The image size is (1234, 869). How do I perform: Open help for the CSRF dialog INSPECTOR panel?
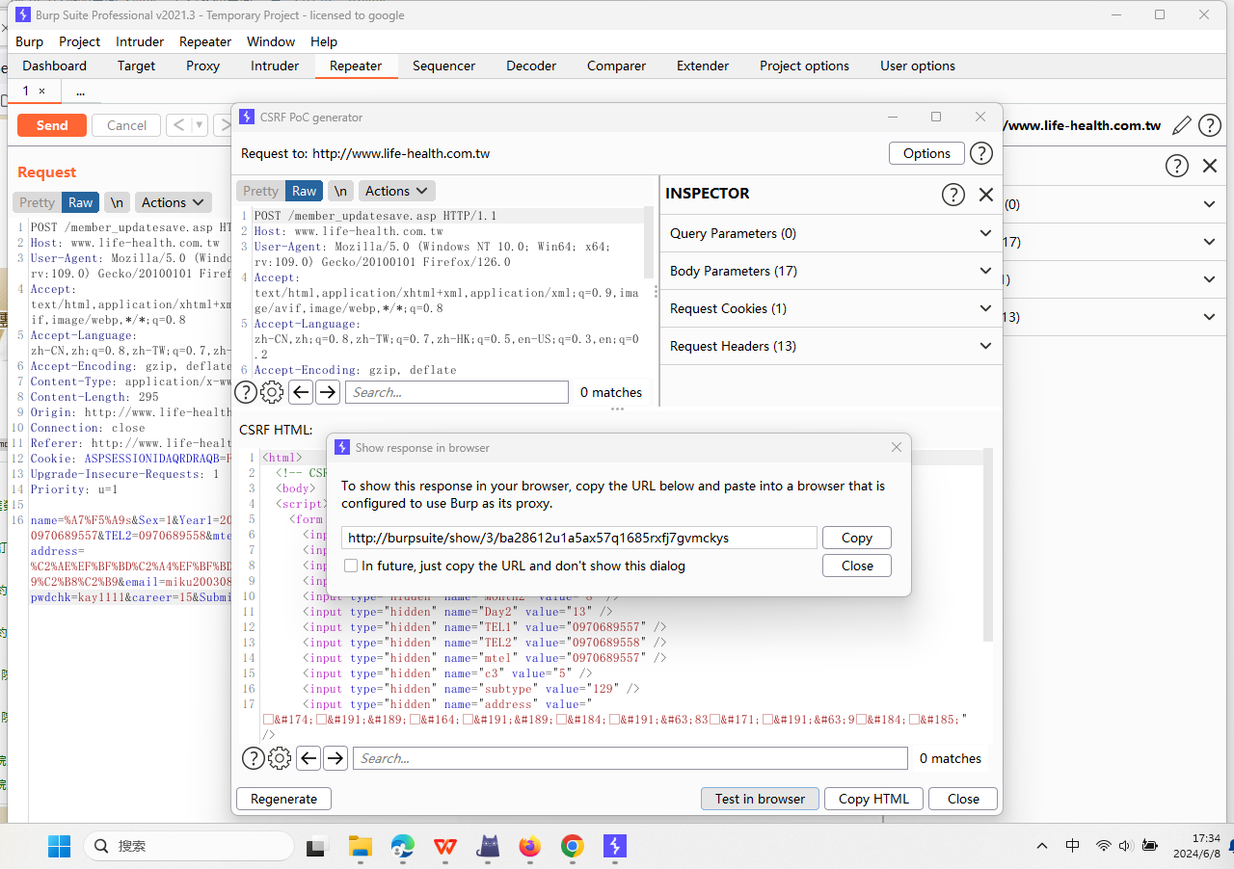pyautogui.click(x=952, y=195)
